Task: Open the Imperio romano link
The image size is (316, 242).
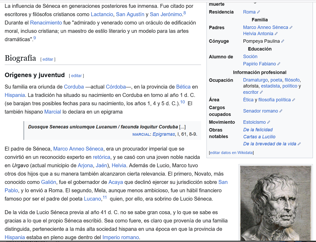Action: click(121, 237)
